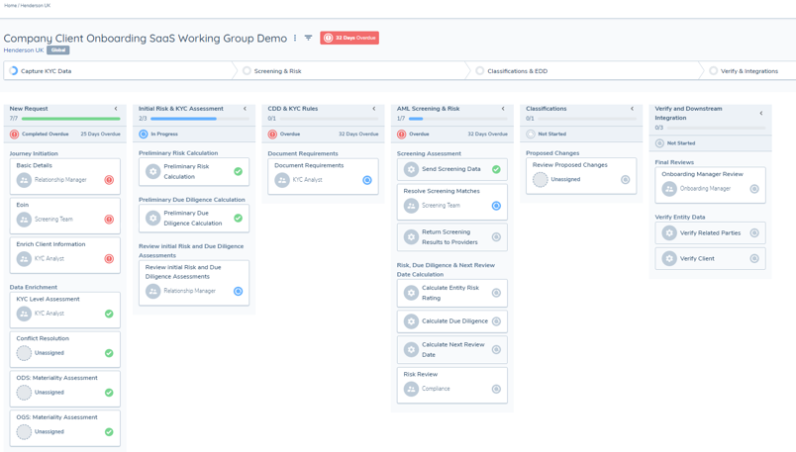Open the three-dot options menu beside the title
This screenshot has height=452, width=796.
[x=295, y=38]
